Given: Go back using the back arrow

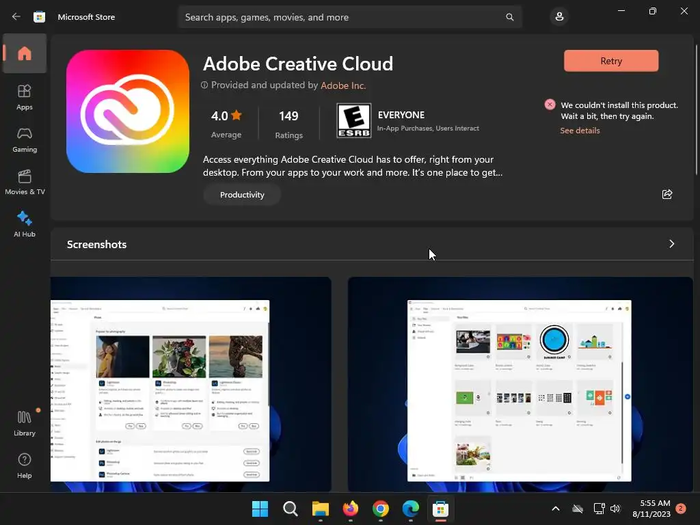Looking at the screenshot, I should 16,17.
